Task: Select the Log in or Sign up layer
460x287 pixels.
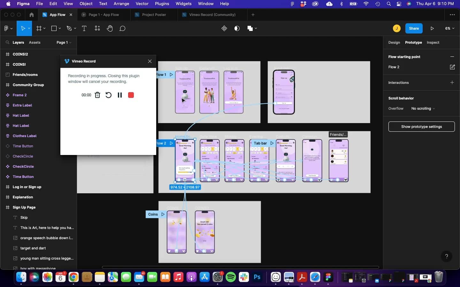Action: click(38, 187)
